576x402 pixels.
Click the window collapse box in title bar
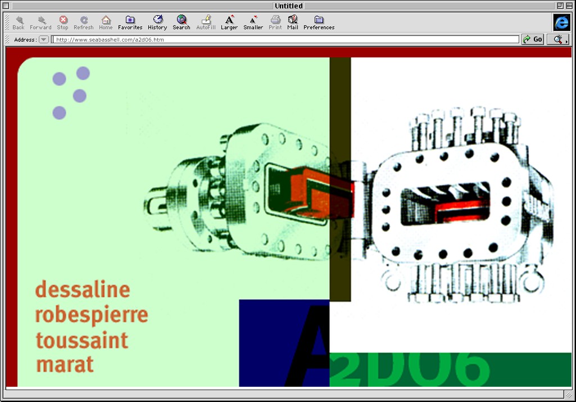point(569,6)
